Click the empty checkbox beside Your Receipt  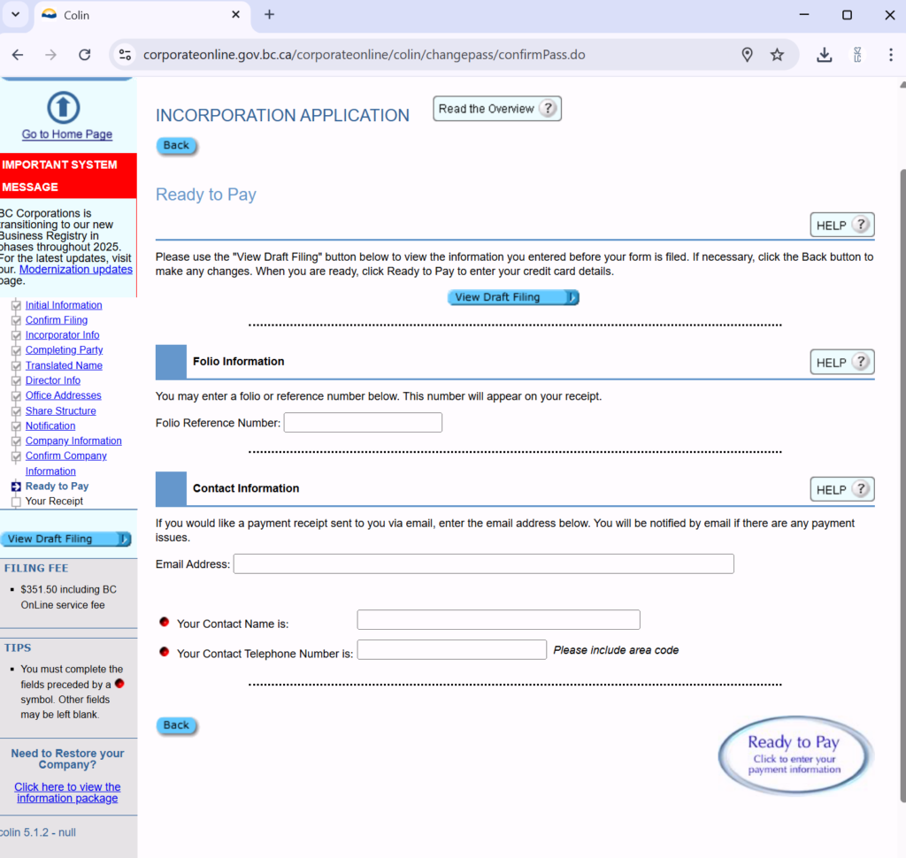click(x=16, y=502)
